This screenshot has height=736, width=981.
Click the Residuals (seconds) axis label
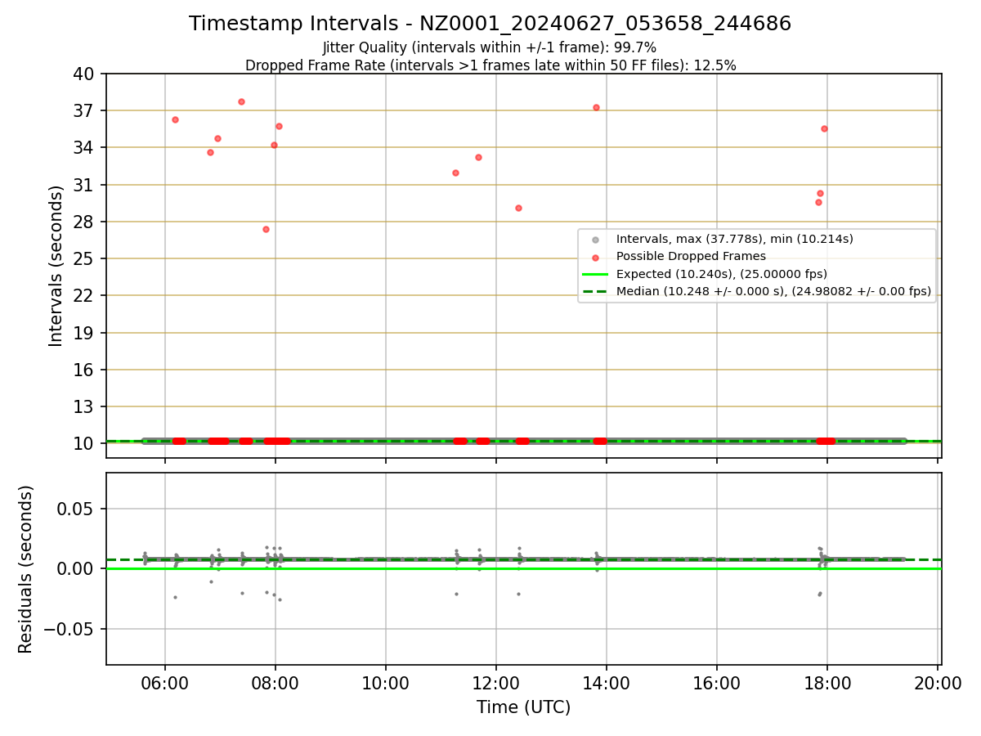click(26, 569)
